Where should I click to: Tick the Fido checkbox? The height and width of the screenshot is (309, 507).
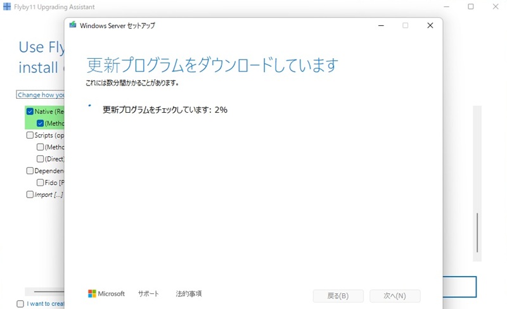point(41,182)
